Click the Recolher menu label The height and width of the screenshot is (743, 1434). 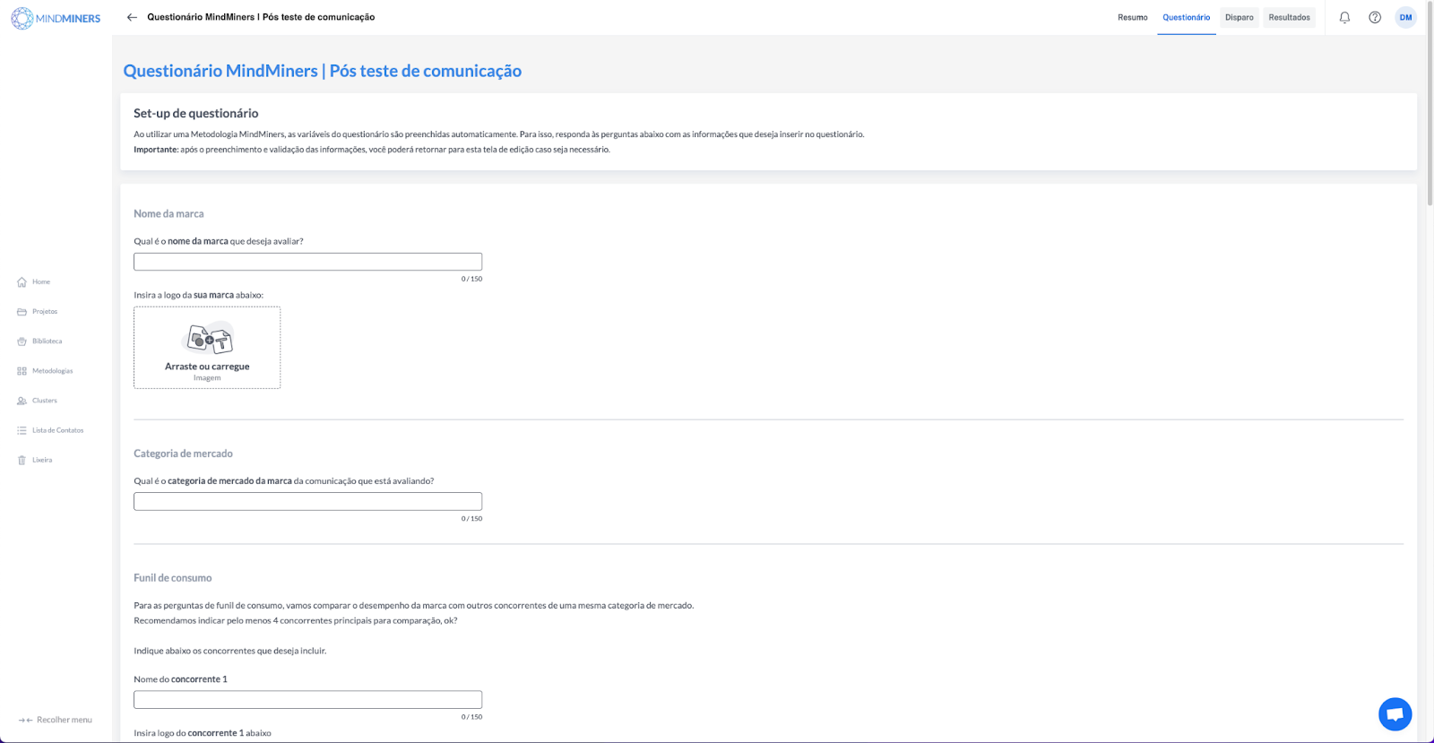click(x=65, y=720)
